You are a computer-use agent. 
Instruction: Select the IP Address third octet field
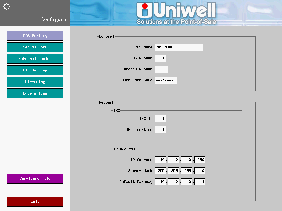click(x=187, y=160)
